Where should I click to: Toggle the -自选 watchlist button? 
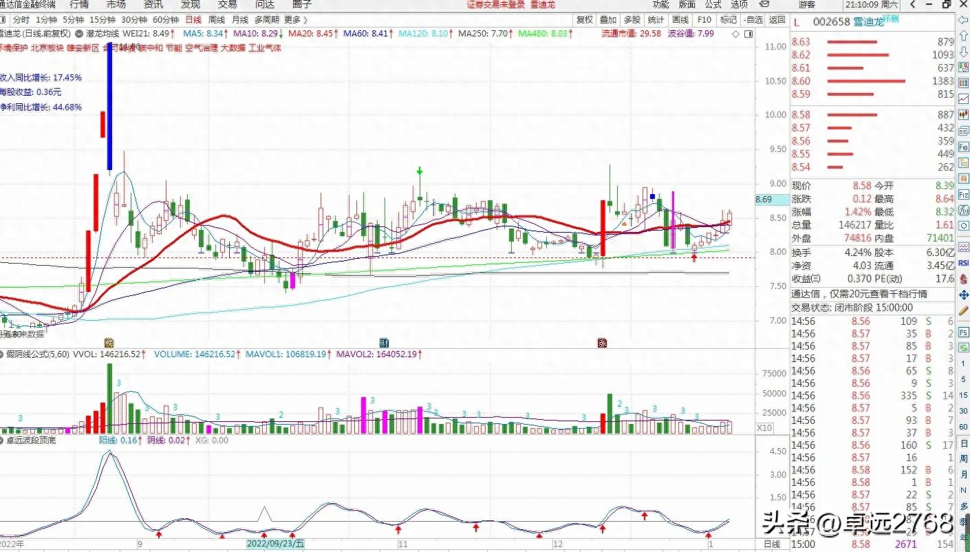point(753,20)
